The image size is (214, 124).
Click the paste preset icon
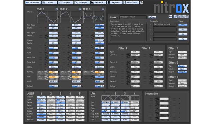187,16
